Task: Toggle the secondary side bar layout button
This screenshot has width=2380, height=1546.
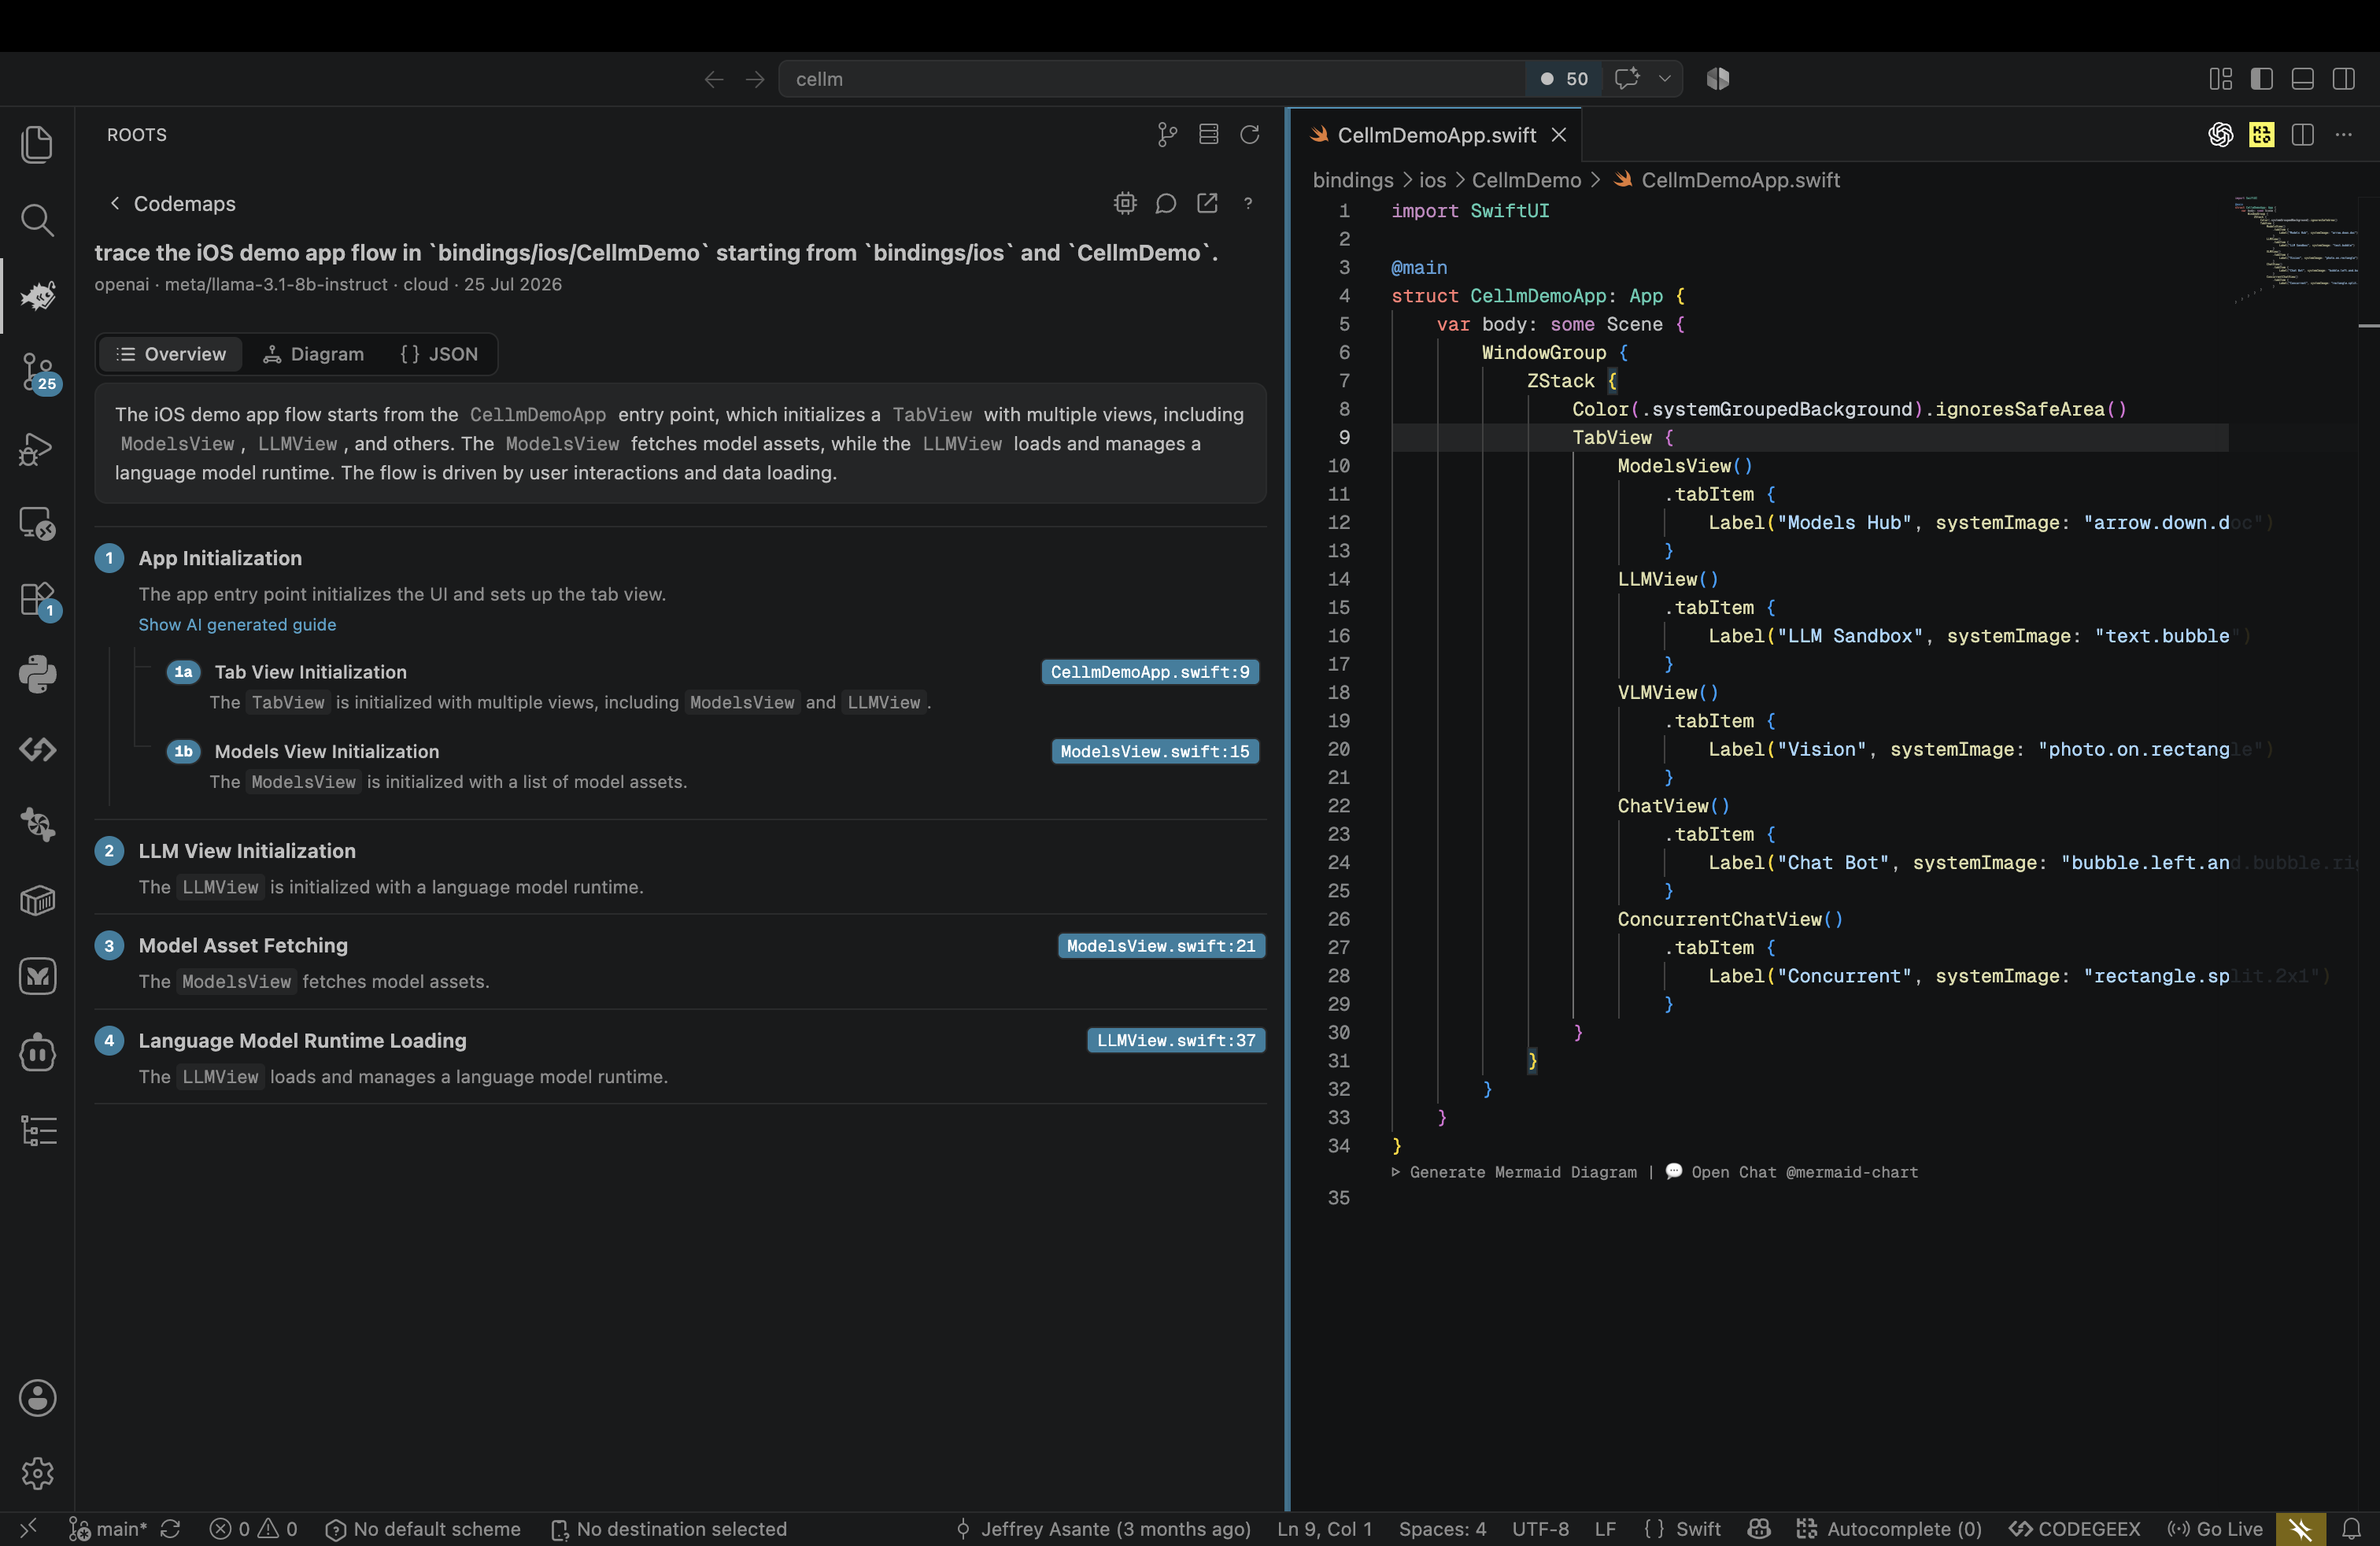Action: point(2343,78)
